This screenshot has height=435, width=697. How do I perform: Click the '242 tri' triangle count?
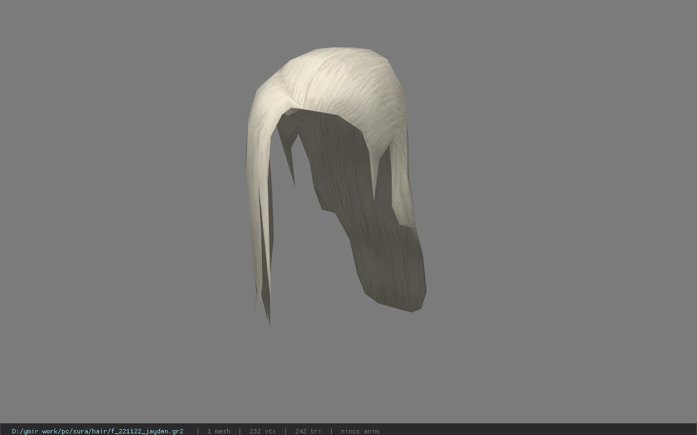pyautogui.click(x=308, y=431)
